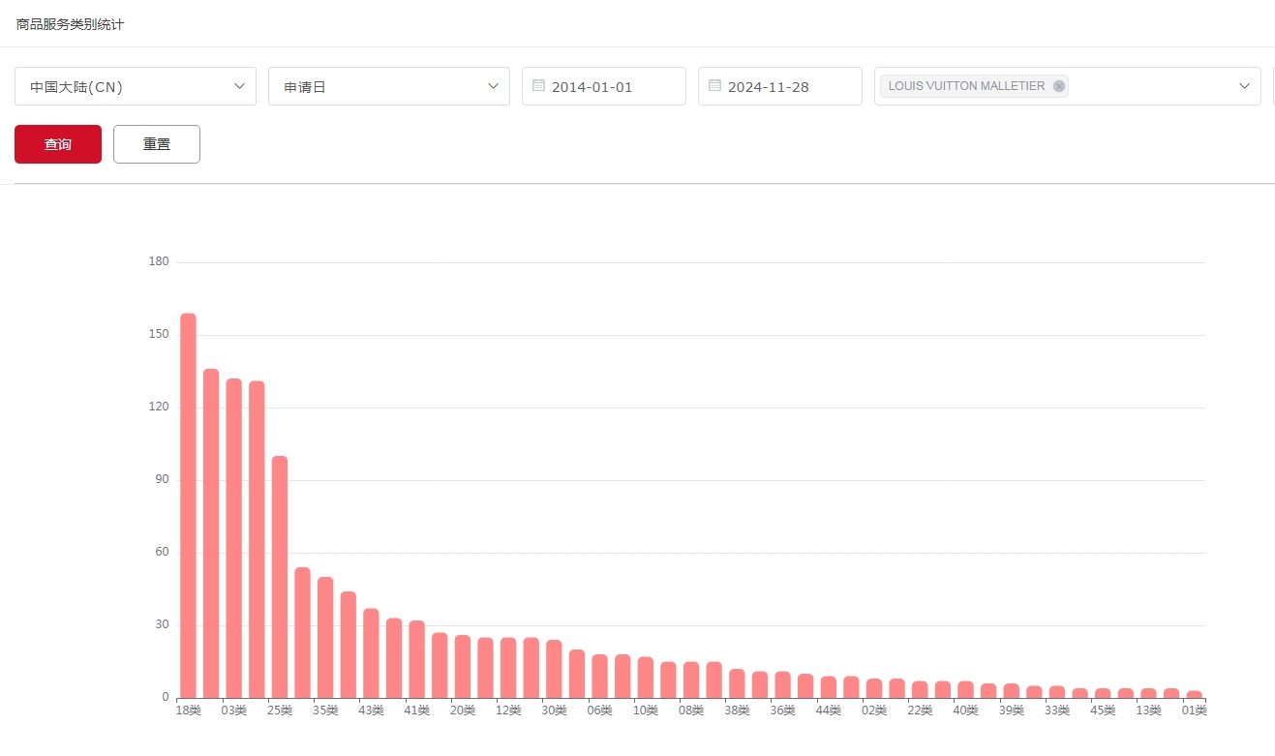Click the 20类 x-axis label
The width and height of the screenshot is (1275, 756).
coord(463,711)
